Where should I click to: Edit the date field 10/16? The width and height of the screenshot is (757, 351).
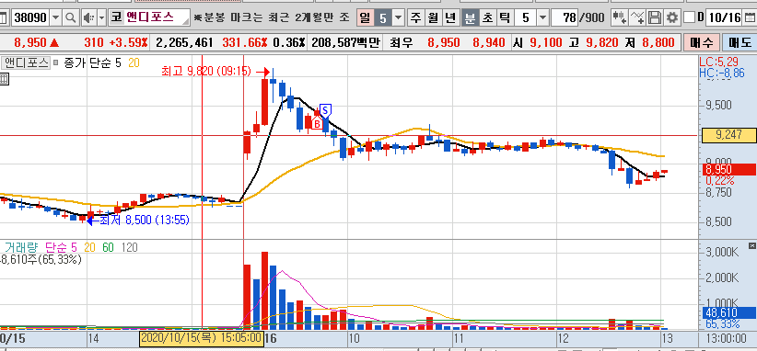[x=724, y=18]
